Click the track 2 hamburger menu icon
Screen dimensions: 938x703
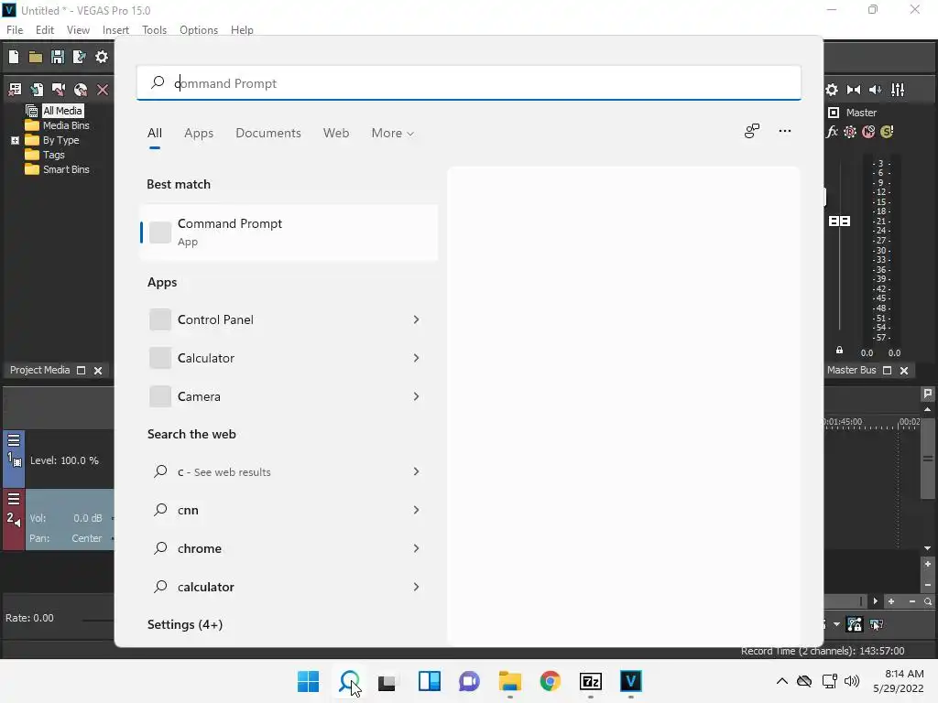click(14, 499)
